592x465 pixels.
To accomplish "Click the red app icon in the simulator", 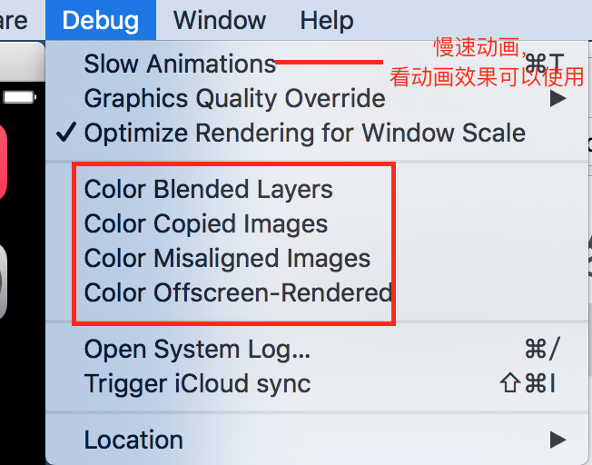I will click(4, 163).
